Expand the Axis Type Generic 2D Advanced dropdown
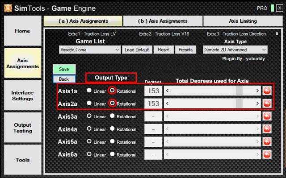This screenshot has width=286, height=178. point(236,50)
